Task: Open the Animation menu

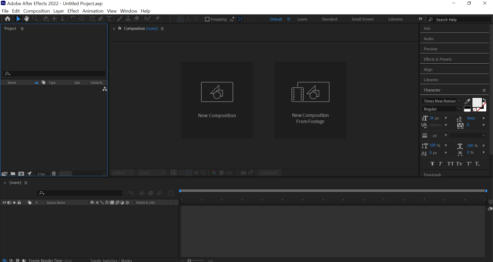Action: click(x=93, y=11)
